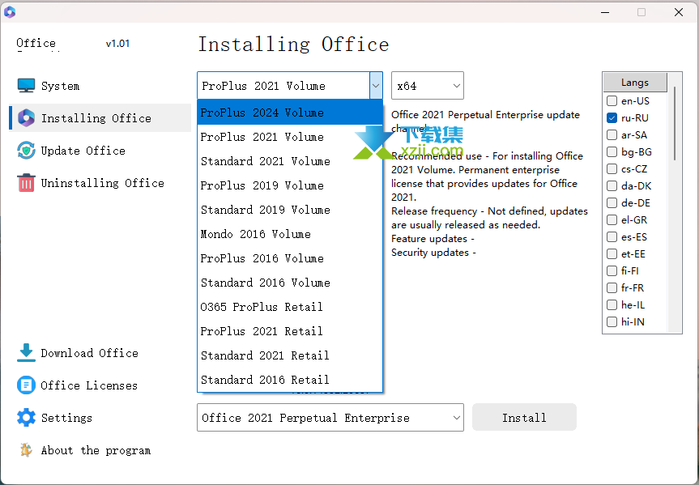Collapse the Office edition dropdown arrow
The width and height of the screenshot is (699, 485).
point(376,85)
